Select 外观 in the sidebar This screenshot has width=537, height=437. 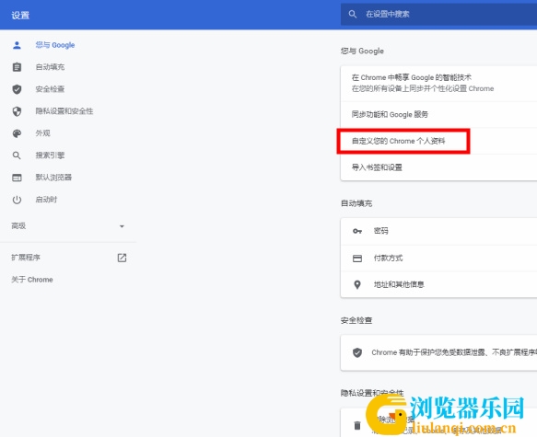click(x=42, y=133)
